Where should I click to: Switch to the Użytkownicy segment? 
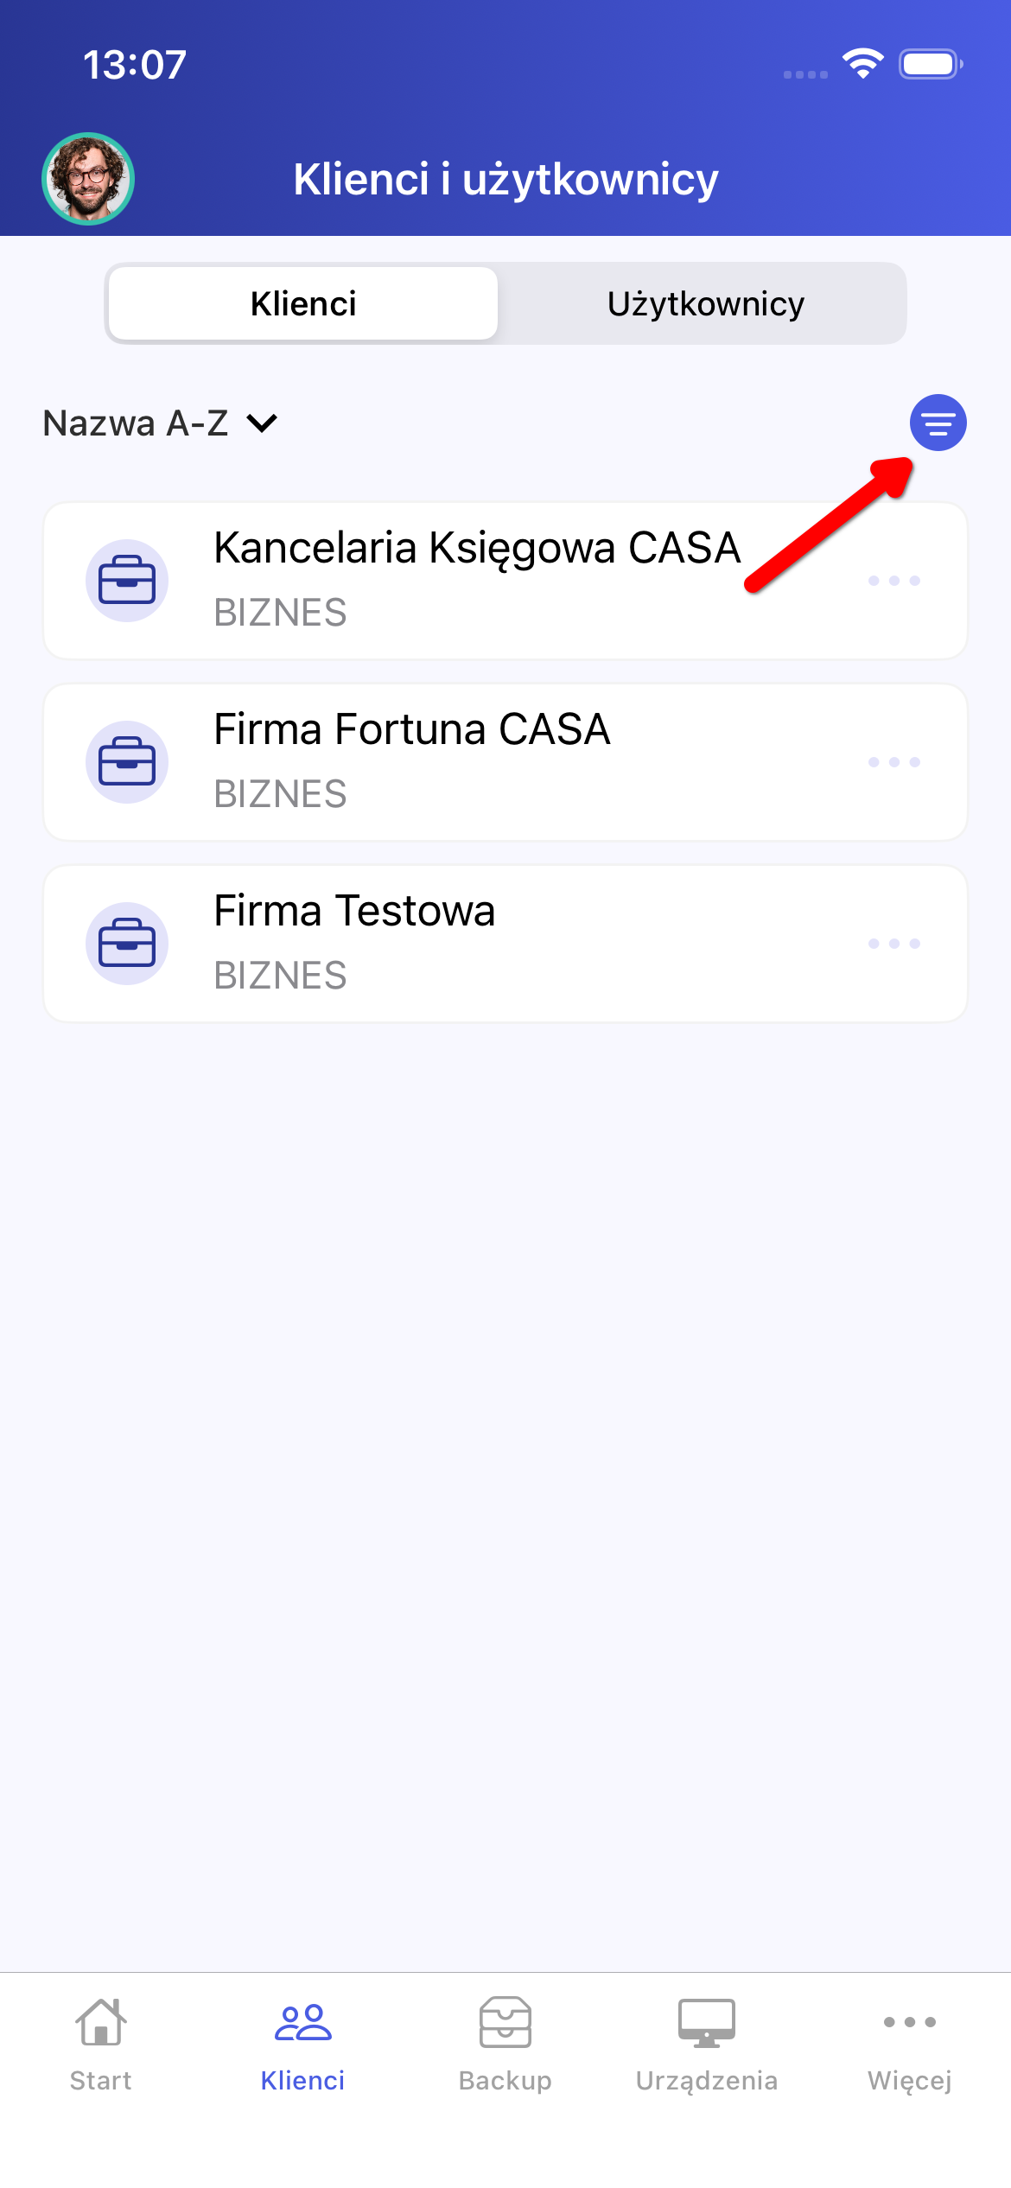[705, 304]
